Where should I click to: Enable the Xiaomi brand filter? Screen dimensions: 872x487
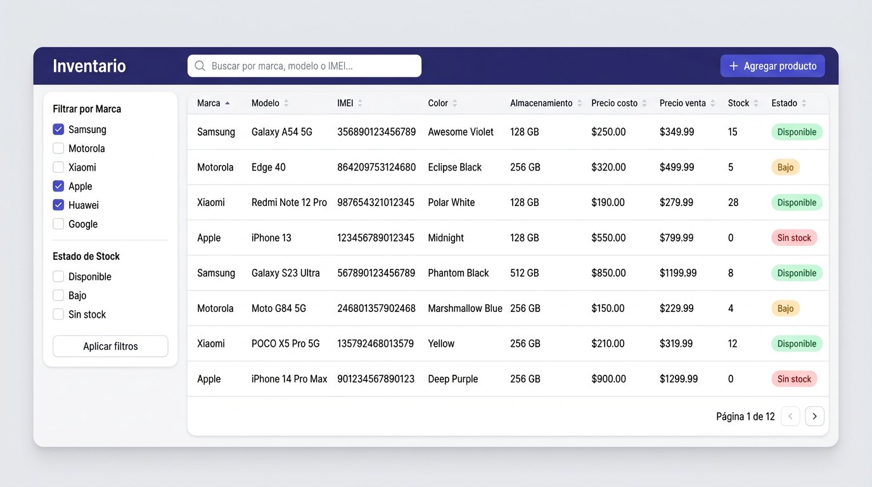[x=58, y=167]
